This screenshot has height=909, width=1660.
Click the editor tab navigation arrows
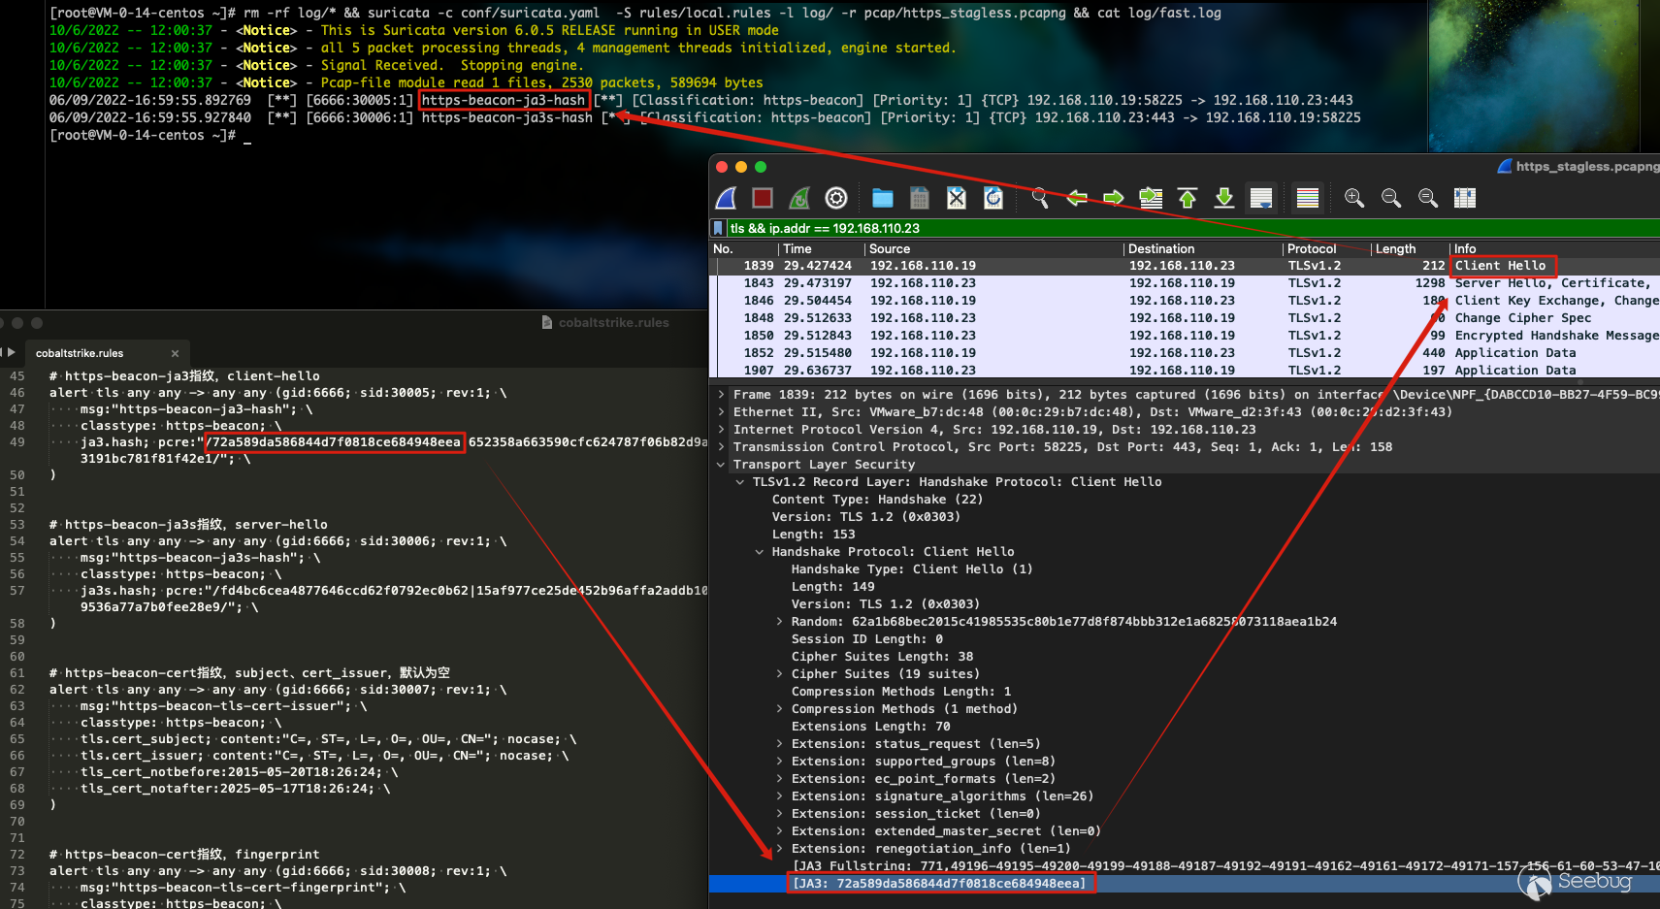[8, 352]
